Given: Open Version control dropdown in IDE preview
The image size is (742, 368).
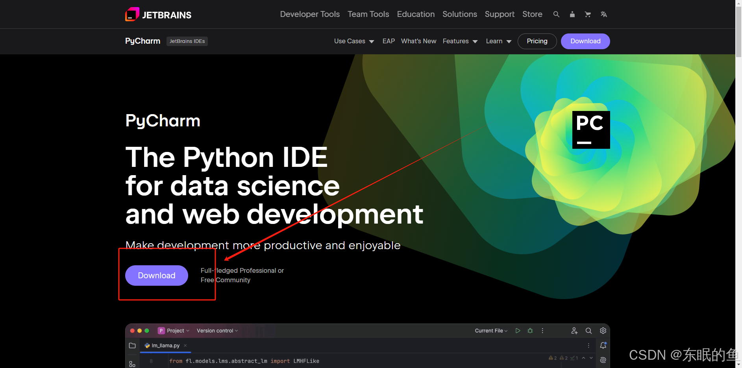Looking at the screenshot, I should [217, 331].
